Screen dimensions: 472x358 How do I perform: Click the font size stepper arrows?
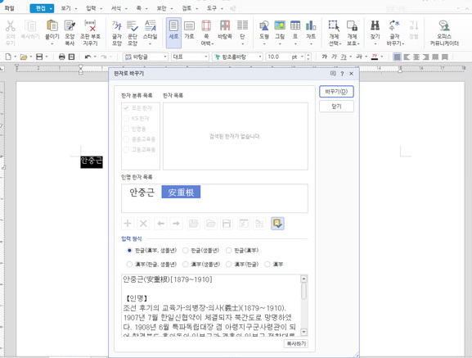[x=308, y=57]
